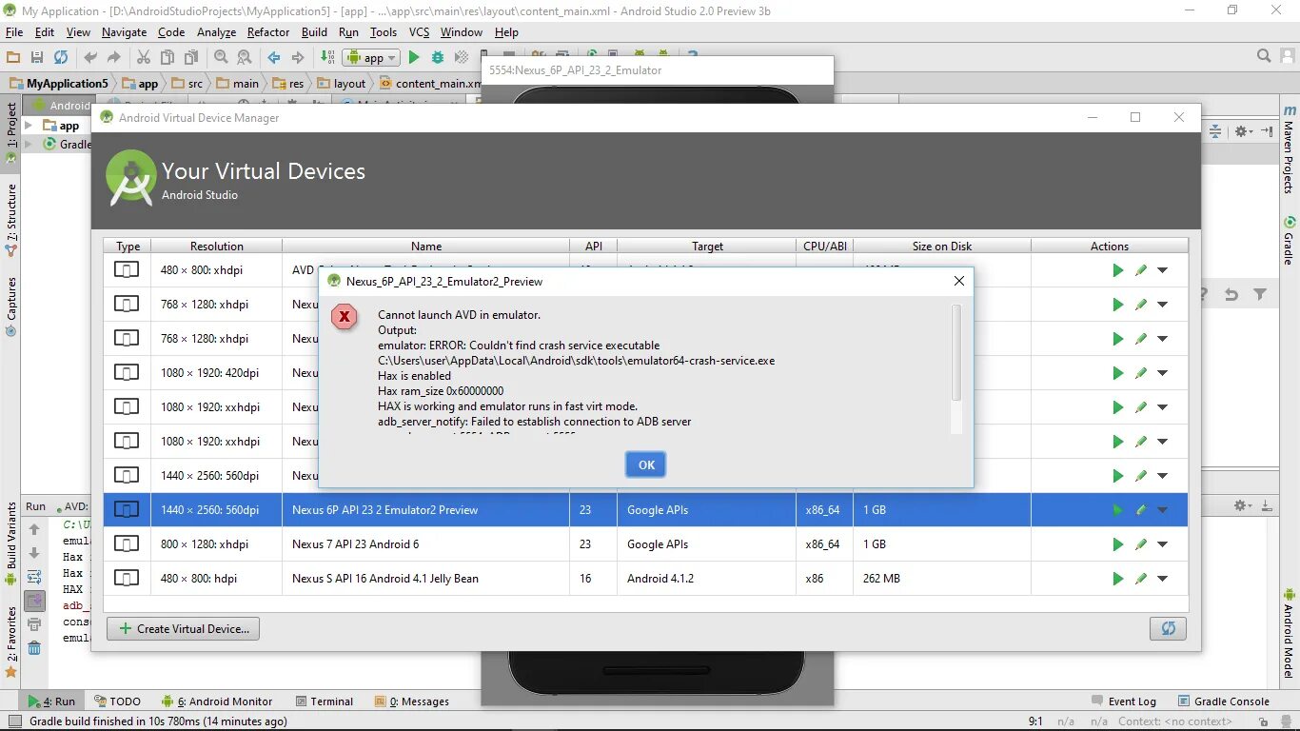Click the Up arrow in Run panel
Viewport: 1300px width, 731px height.
point(34,529)
